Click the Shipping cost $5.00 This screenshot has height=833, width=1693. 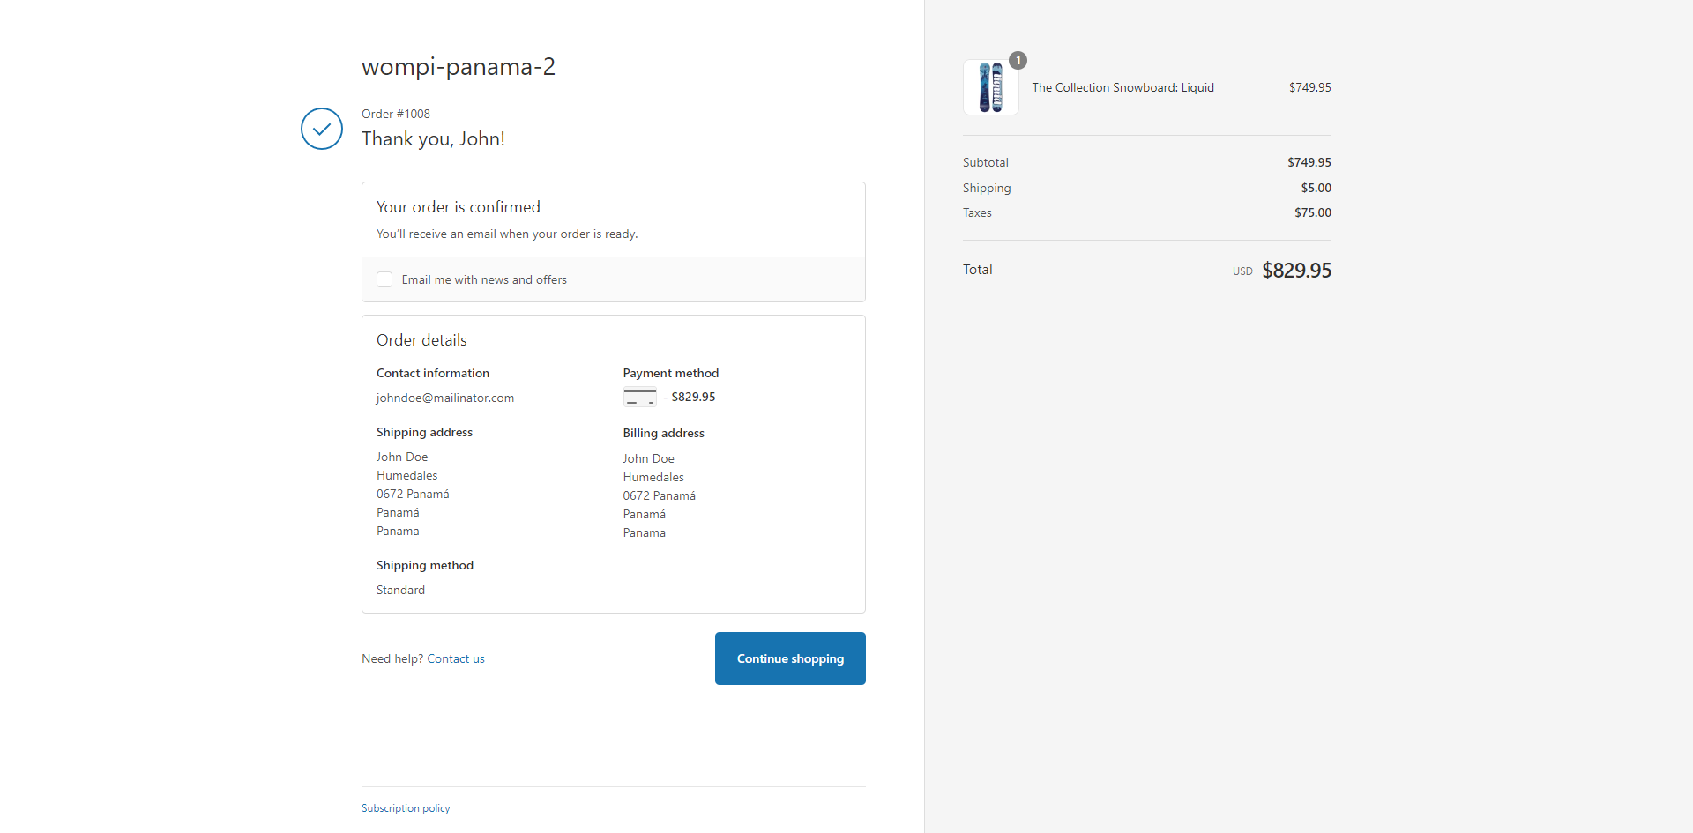1316,188
